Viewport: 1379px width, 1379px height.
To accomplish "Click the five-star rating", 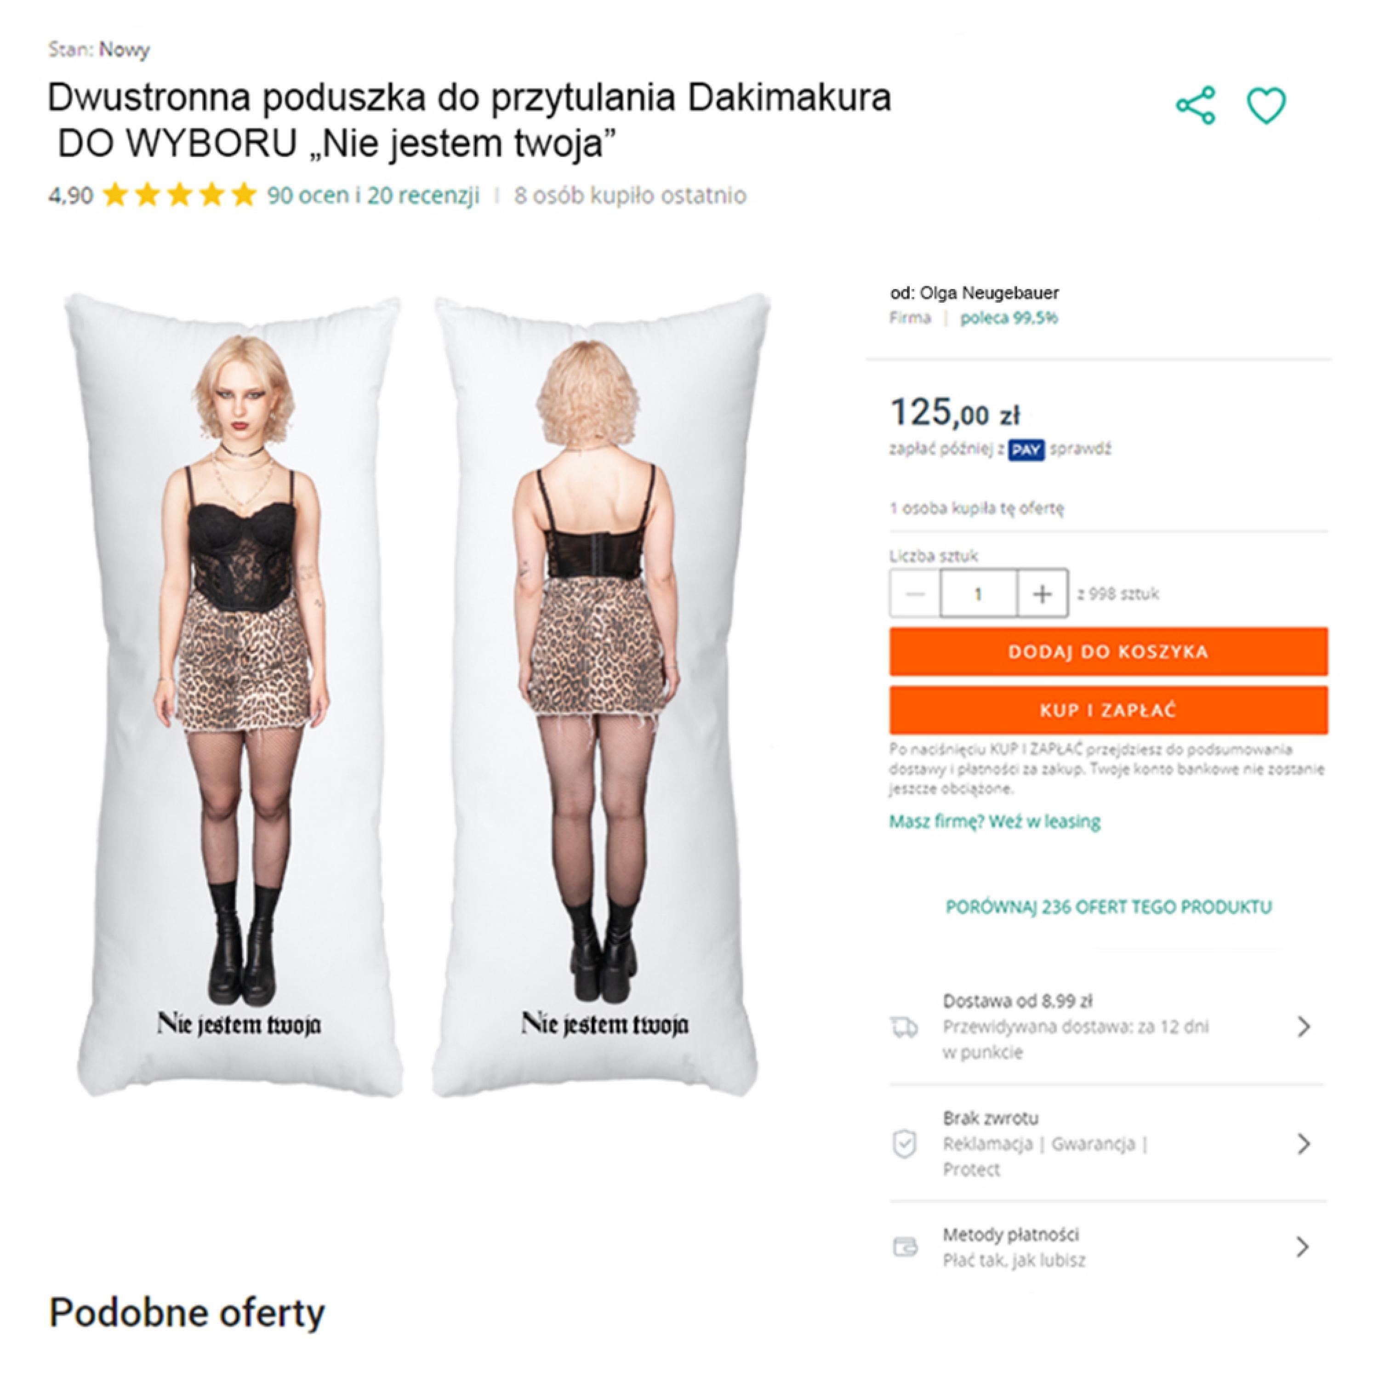I will click(x=179, y=195).
